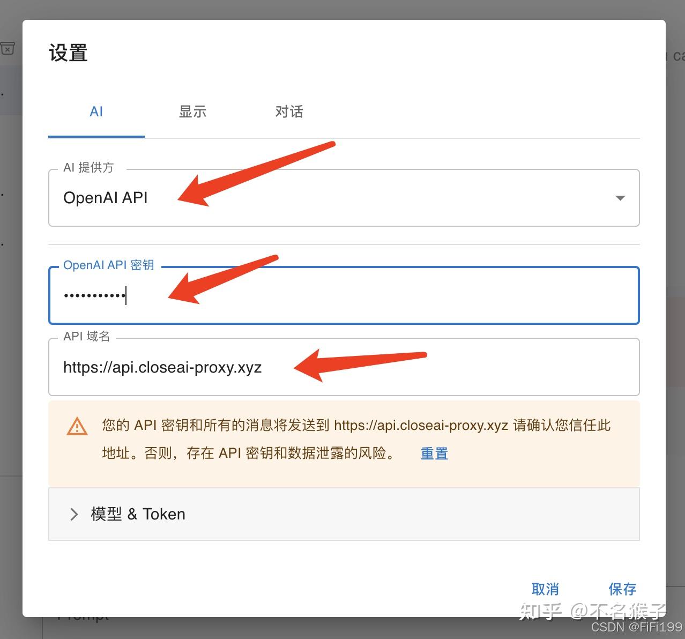Click 保存 to save settings
This screenshot has height=639, width=685.
pyautogui.click(x=622, y=589)
